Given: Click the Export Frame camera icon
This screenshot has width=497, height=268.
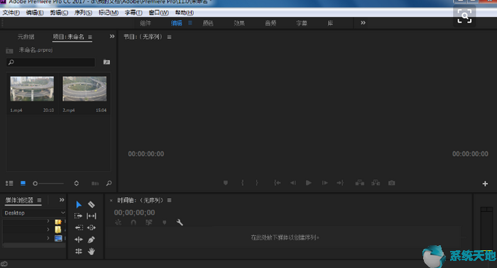Looking at the screenshot, I should [392, 183].
